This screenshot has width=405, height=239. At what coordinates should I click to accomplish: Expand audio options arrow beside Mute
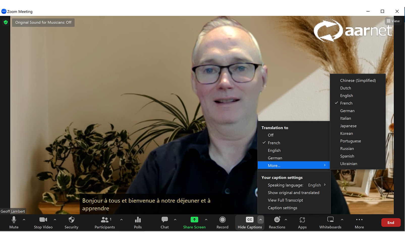[24, 220]
